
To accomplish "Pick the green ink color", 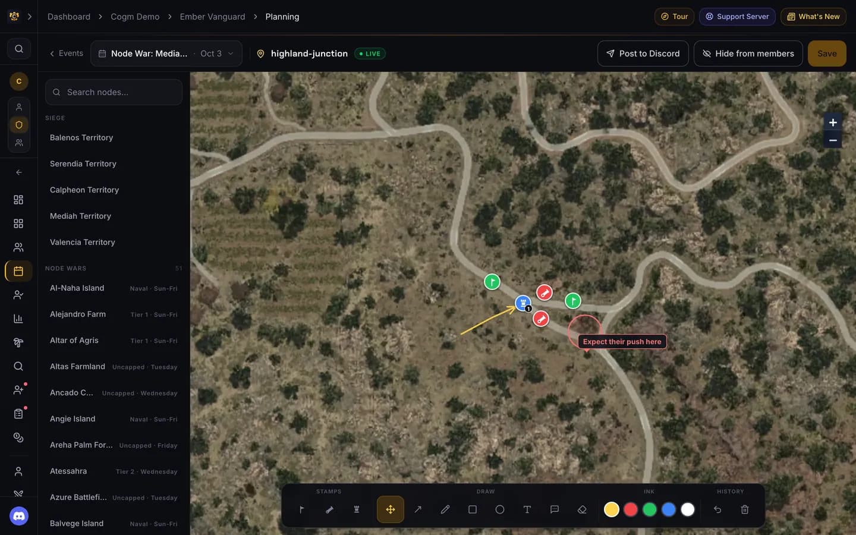I will coord(650,509).
